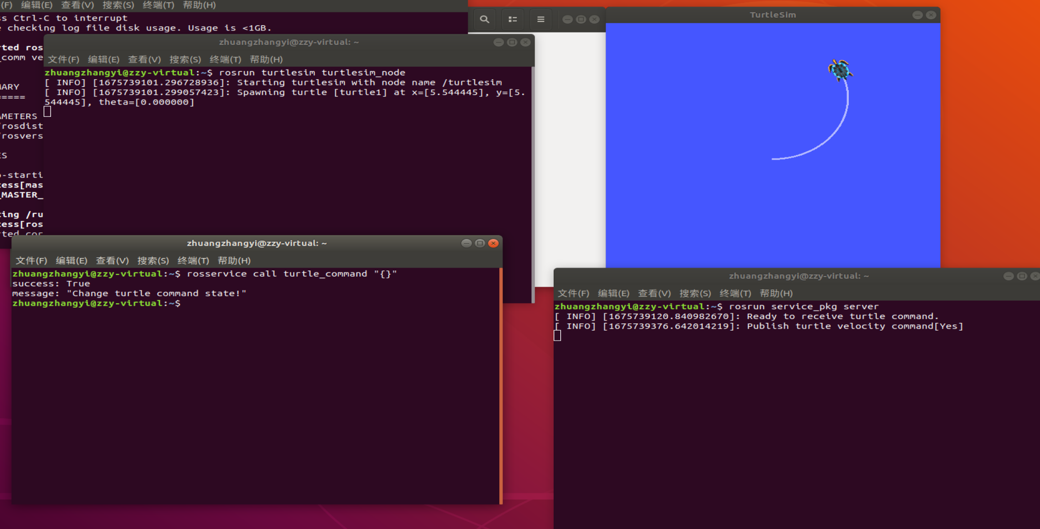The height and width of the screenshot is (529, 1040).
Task: Open 文件(F) menu in rosservice terminal
Action: [x=31, y=260]
